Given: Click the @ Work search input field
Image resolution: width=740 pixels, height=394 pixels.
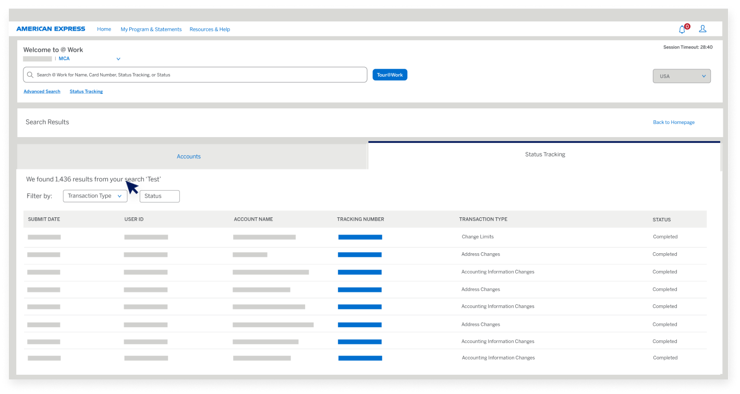Looking at the screenshot, I should coord(198,75).
